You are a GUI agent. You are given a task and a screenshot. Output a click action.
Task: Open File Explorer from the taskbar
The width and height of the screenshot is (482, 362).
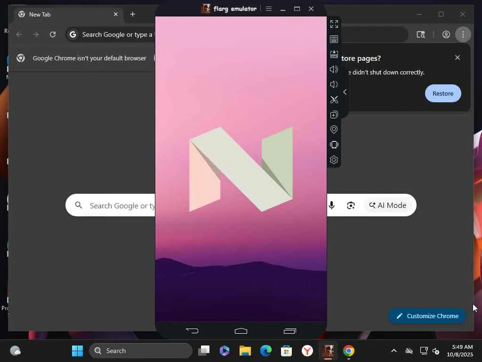(245, 351)
